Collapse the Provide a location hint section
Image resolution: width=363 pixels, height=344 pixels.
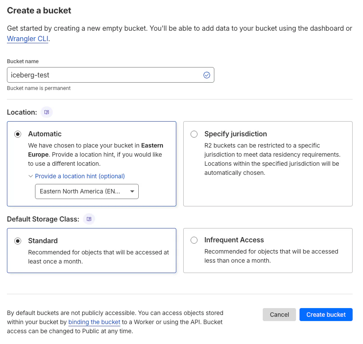point(76,177)
